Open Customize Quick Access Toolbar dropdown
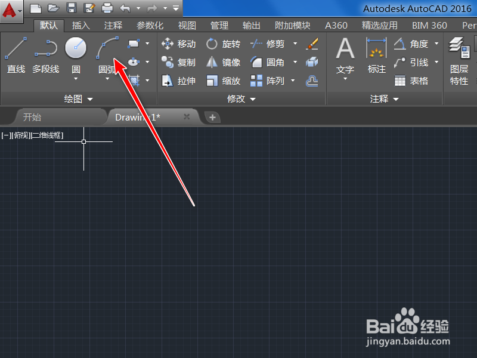477x358 pixels. pos(176,8)
